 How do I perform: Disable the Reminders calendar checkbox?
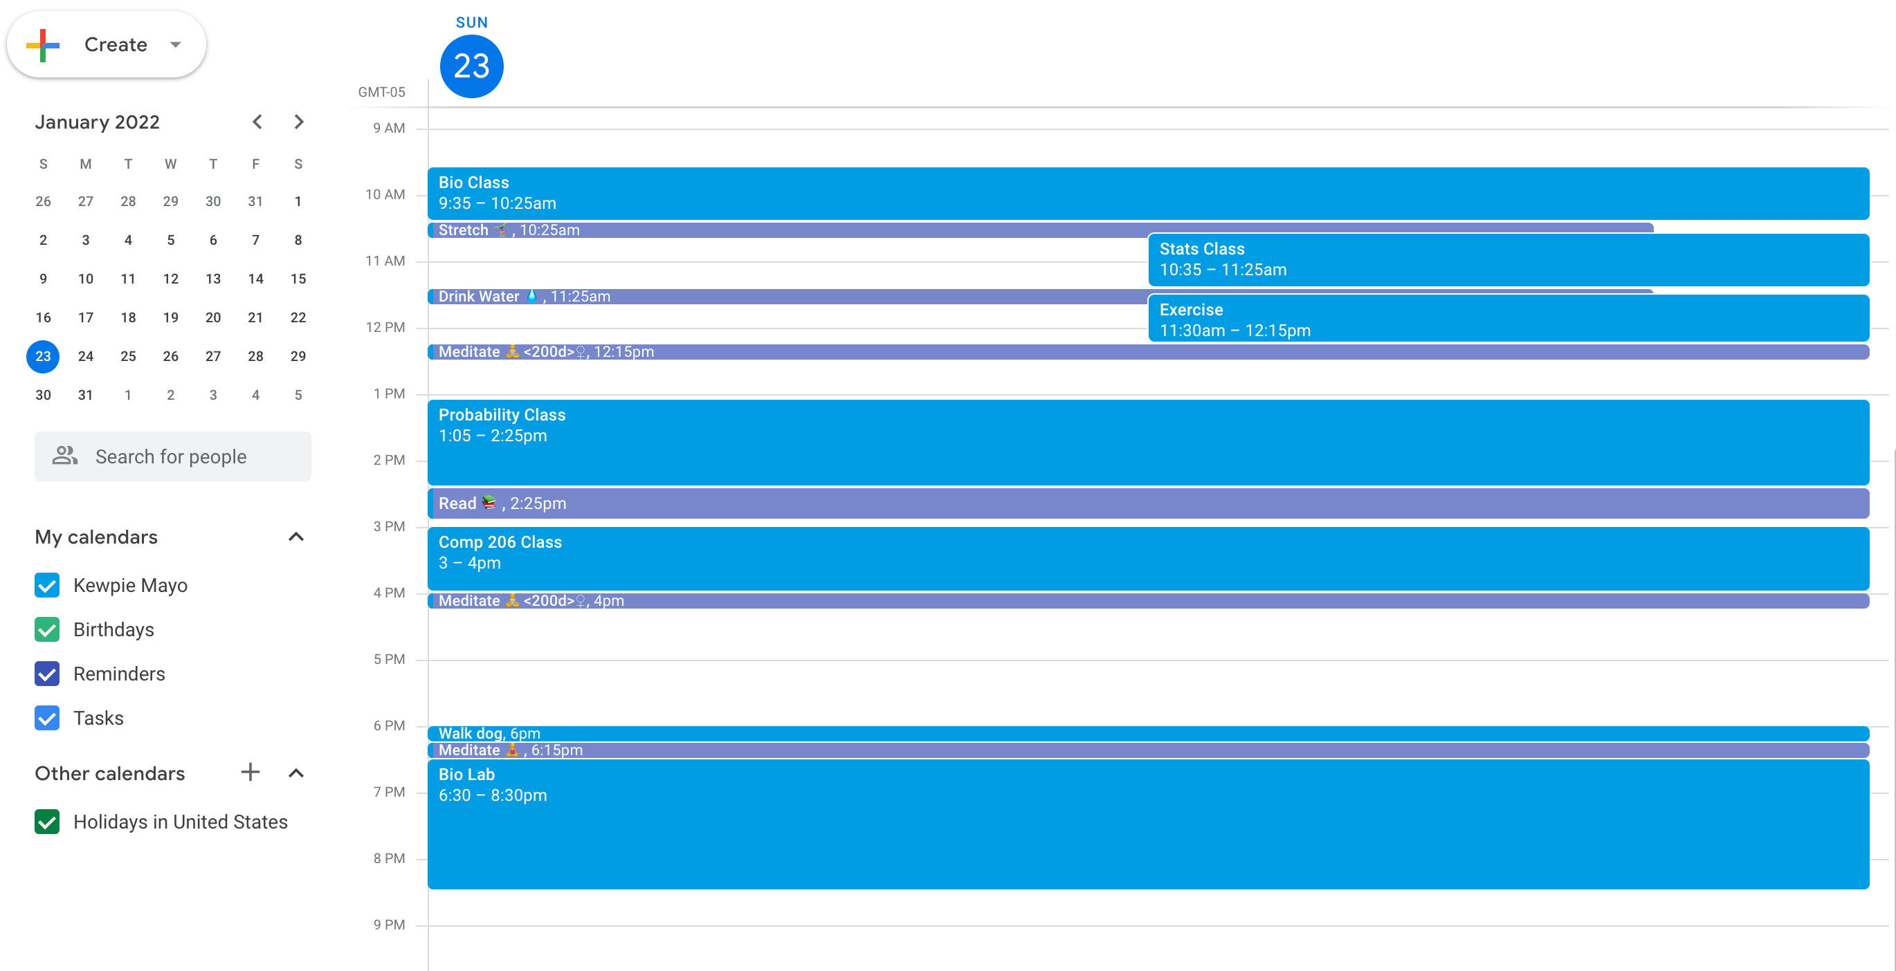click(x=47, y=674)
